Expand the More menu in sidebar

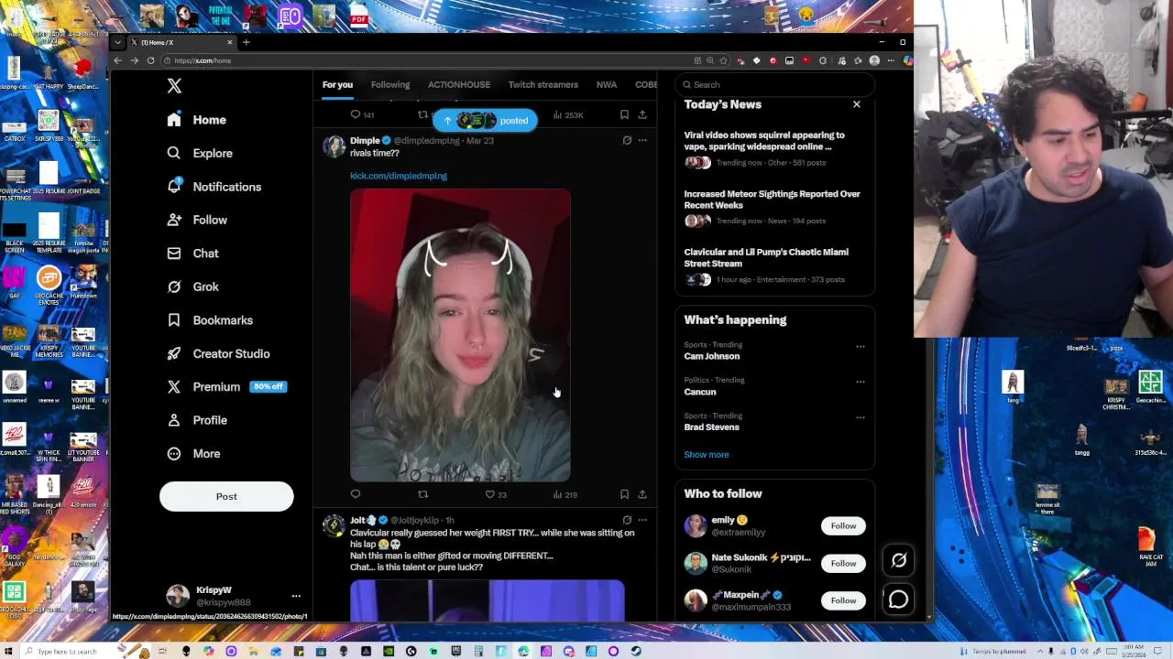(193, 454)
